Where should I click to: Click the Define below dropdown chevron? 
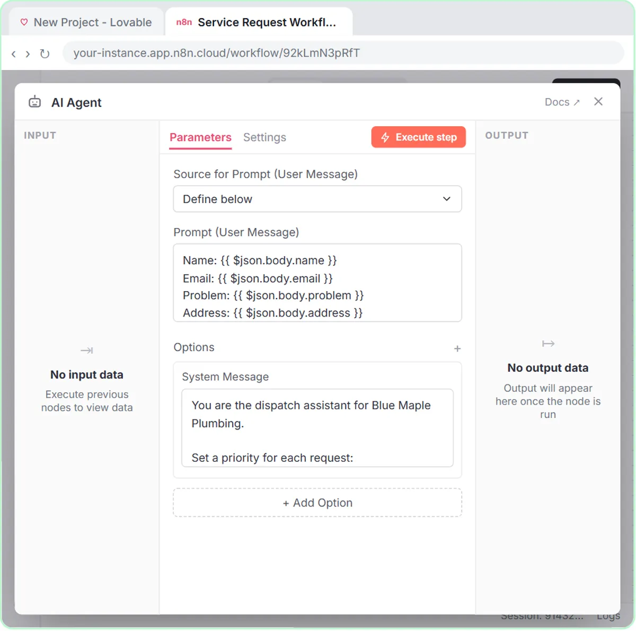[447, 199]
